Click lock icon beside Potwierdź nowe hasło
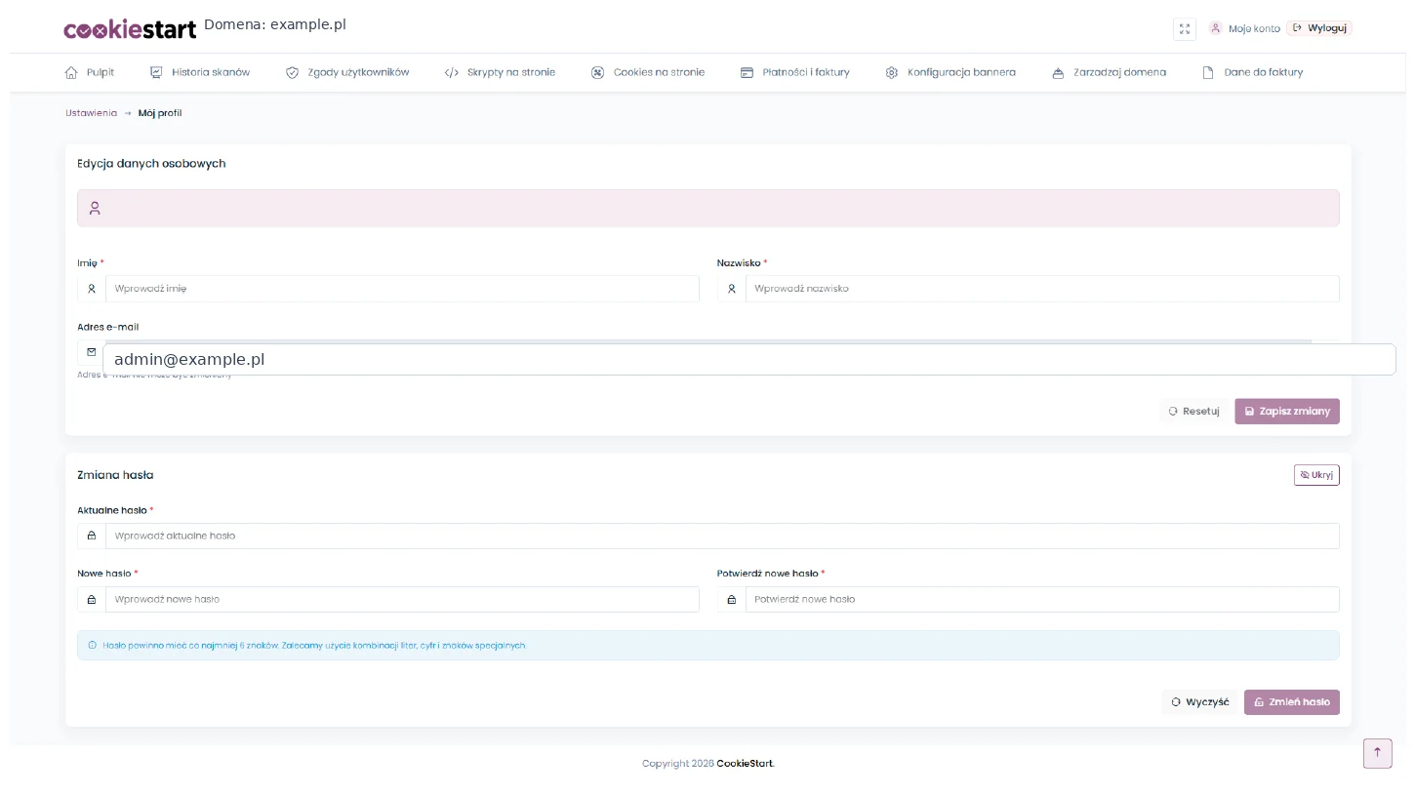Image resolution: width=1415 pixels, height=795 pixels. (x=732, y=599)
